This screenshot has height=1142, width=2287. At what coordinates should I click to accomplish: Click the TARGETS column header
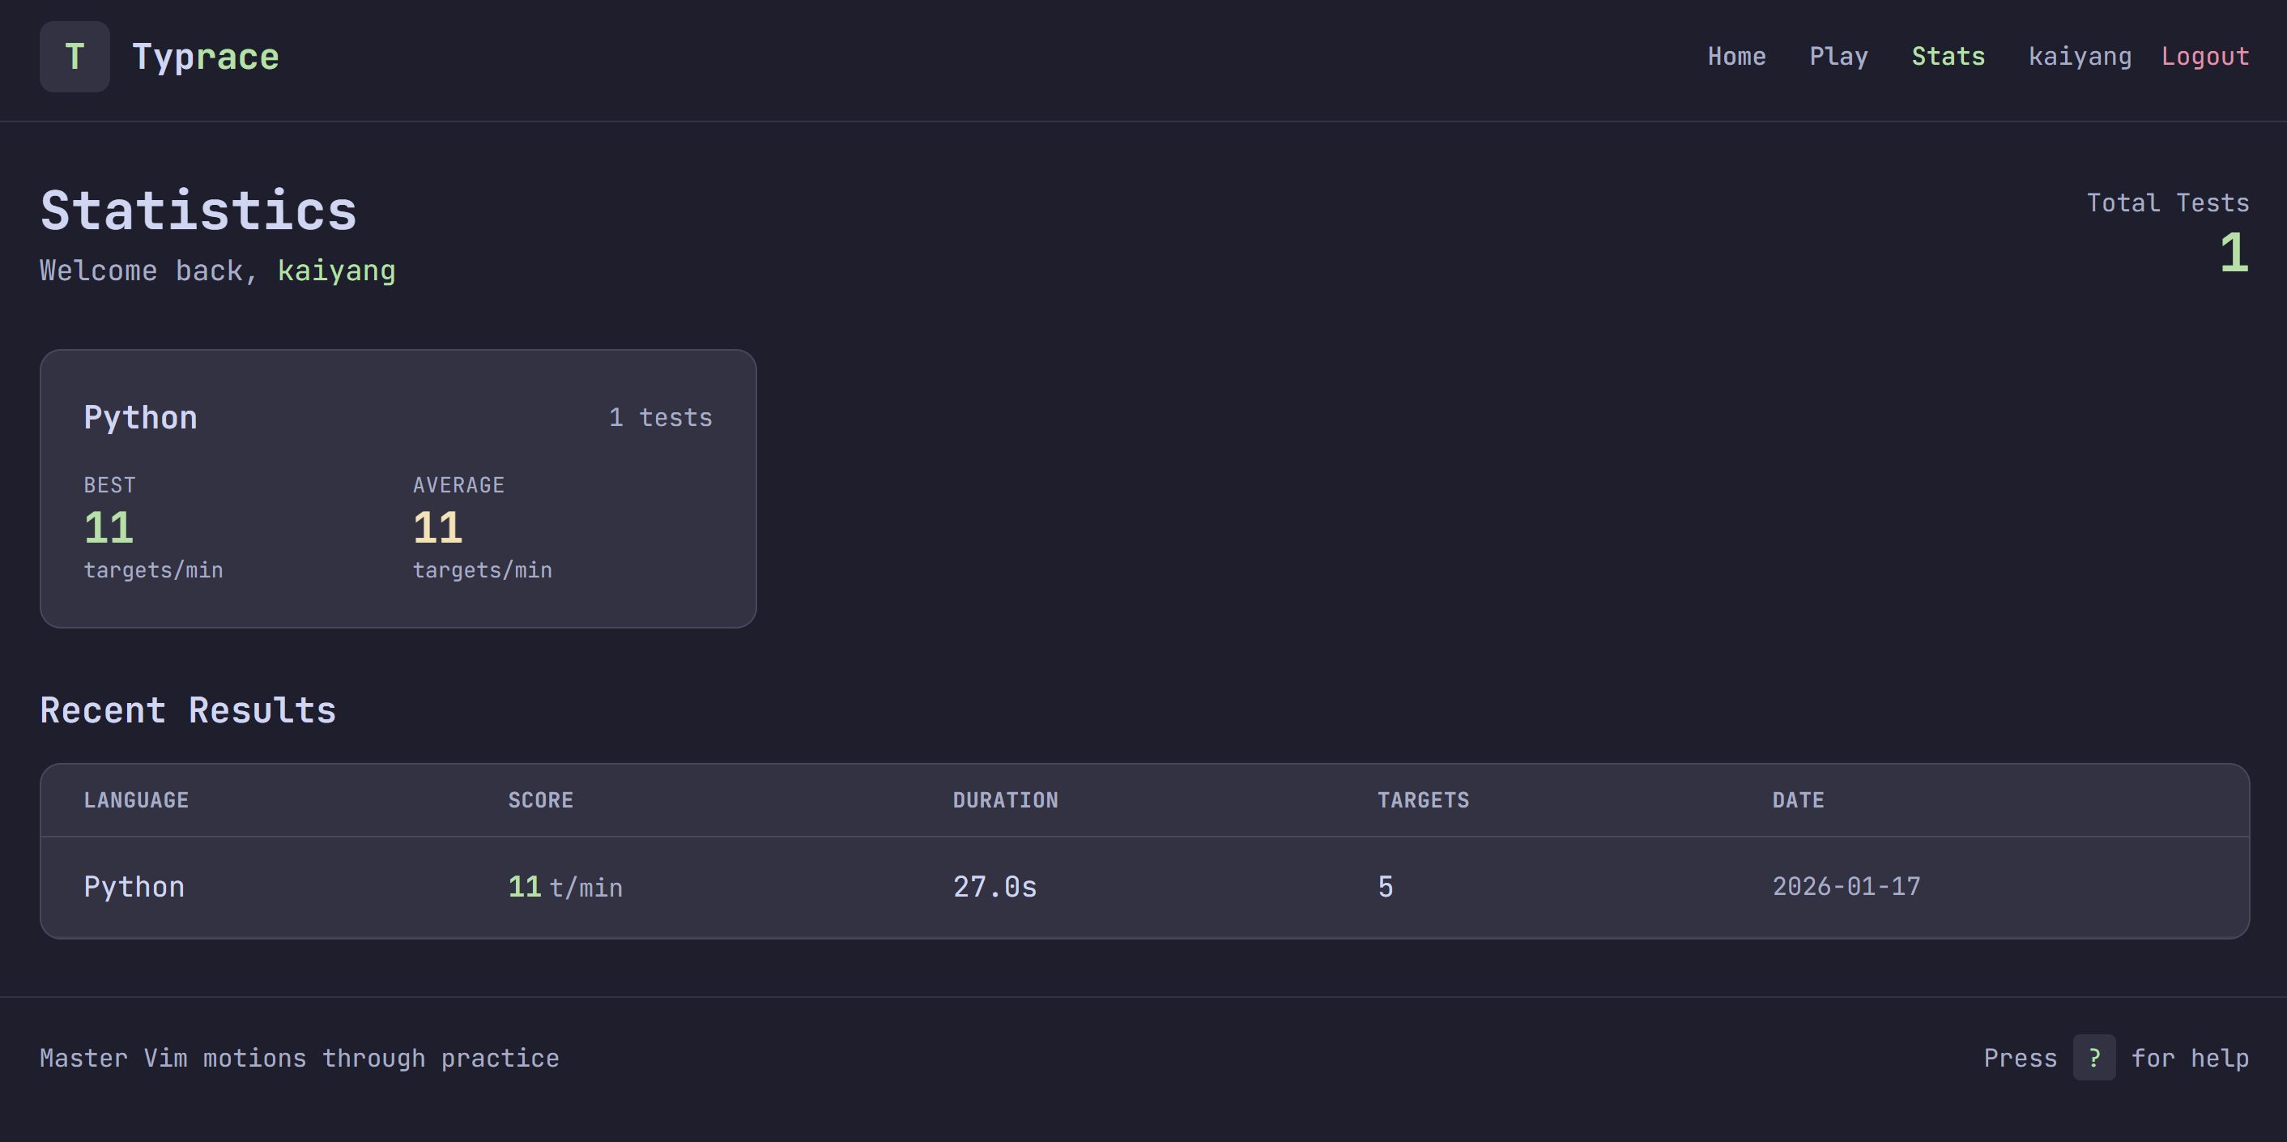click(1422, 800)
